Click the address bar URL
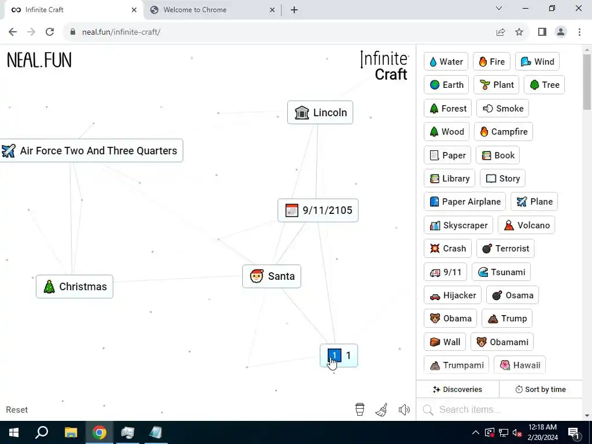The width and height of the screenshot is (592, 444). (x=121, y=32)
